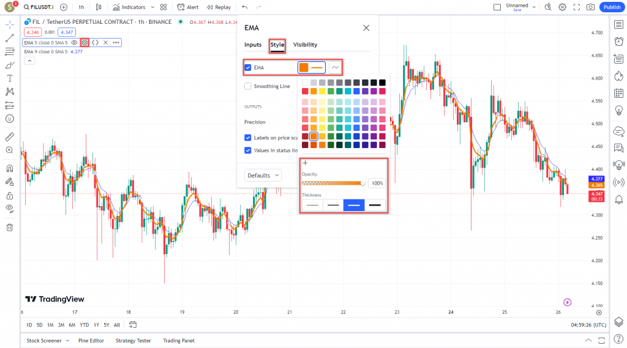Open the Strategy Tester tab
Screen dimensions: 627x348
point(133,341)
